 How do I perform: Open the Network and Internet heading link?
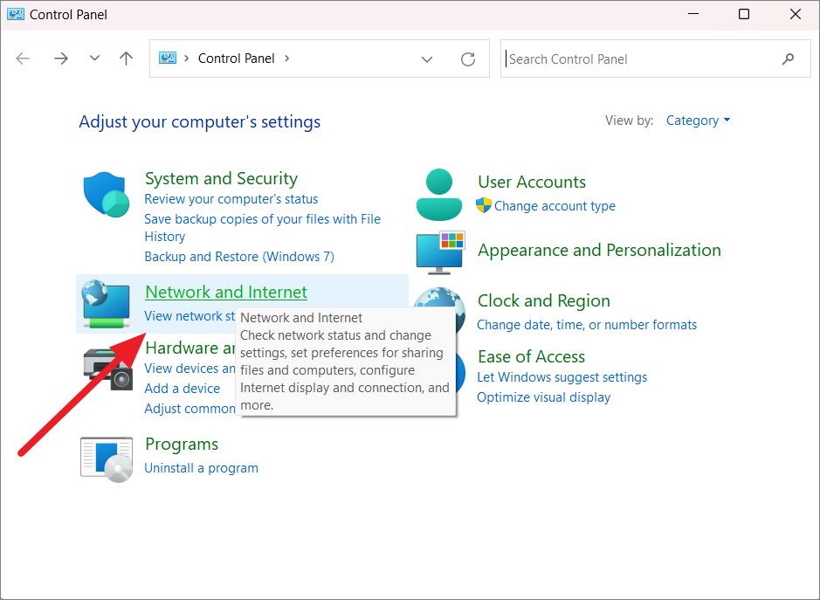pos(226,292)
